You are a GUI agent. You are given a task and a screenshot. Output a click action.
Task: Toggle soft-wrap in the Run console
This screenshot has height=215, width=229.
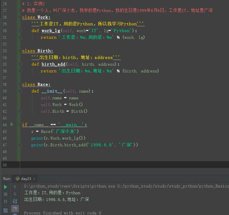coord(15,201)
